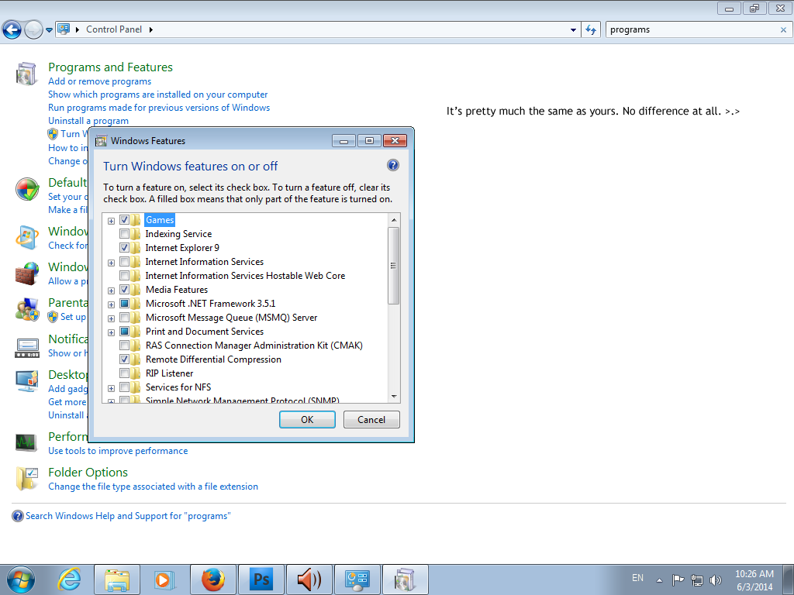Open Photoshop from the taskbar
Screen dimensions: 794x595
pyautogui.click(x=261, y=580)
